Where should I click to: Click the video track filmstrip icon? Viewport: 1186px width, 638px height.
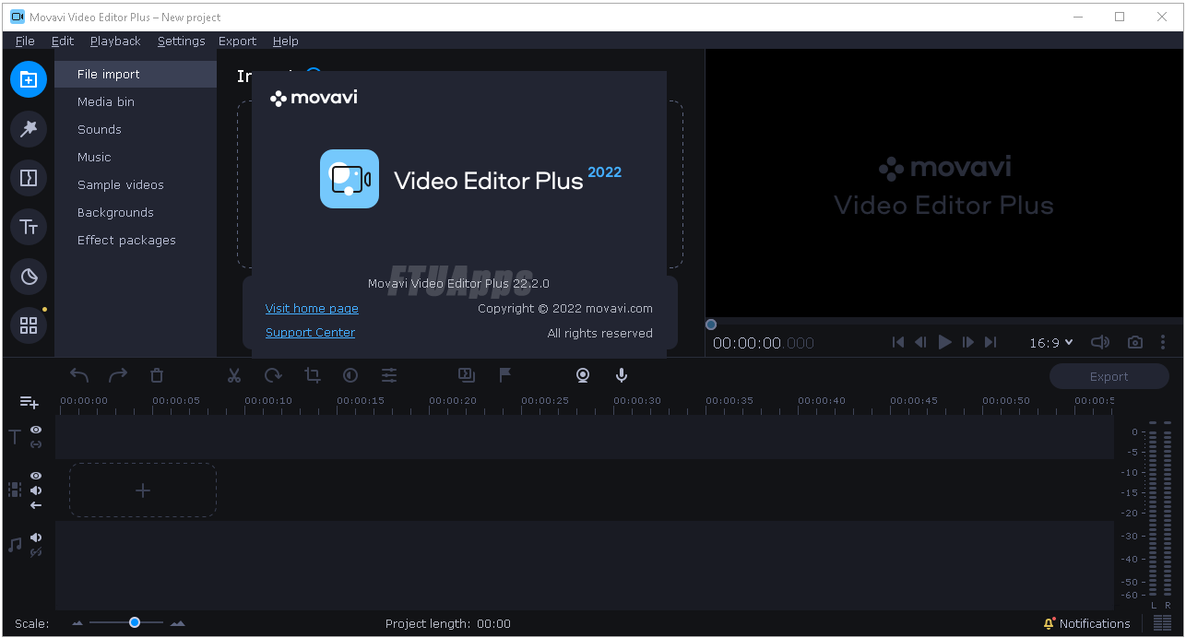[14, 490]
